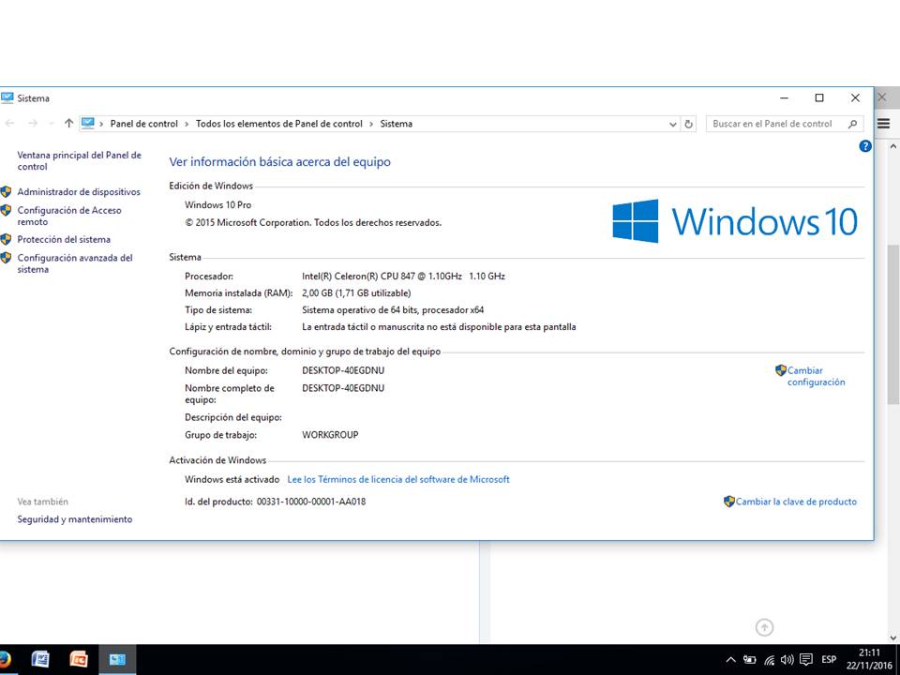
Task: Click background window scrollbar thumb
Action: coord(893,324)
